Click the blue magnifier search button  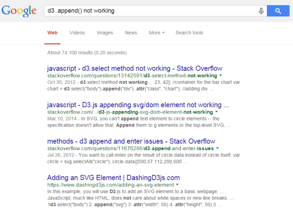coord(278,11)
